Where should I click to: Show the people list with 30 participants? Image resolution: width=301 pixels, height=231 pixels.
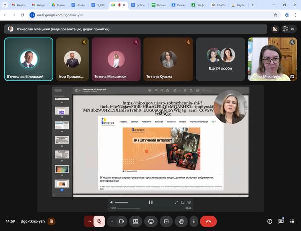click(289, 29)
